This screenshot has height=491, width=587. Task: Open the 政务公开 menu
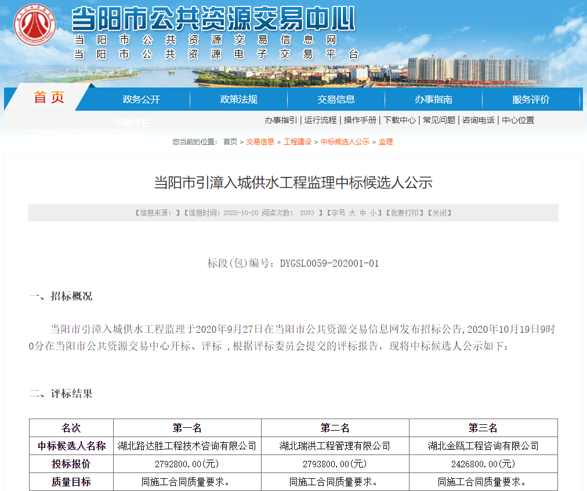pyautogui.click(x=141, y=99)
